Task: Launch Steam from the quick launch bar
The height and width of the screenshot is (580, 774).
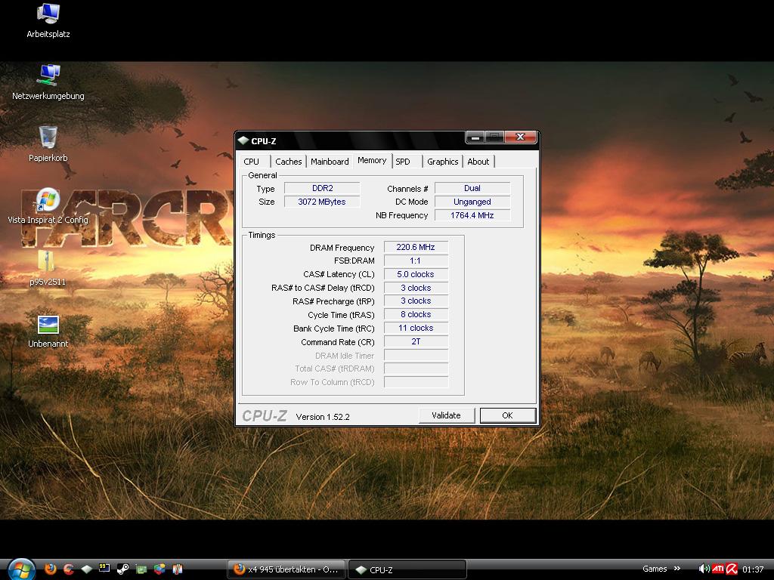Action: (x=122, y=569)
